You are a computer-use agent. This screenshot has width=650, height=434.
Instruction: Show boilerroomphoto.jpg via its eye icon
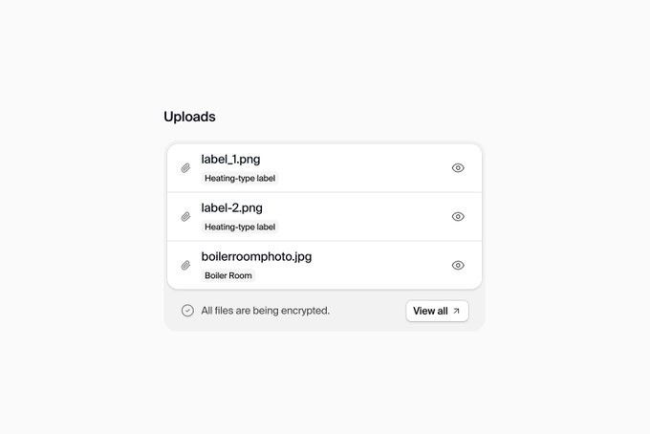[x=458, y=266]
